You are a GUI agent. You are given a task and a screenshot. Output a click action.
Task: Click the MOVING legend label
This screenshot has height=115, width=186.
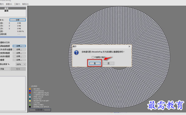pos(37,89)
